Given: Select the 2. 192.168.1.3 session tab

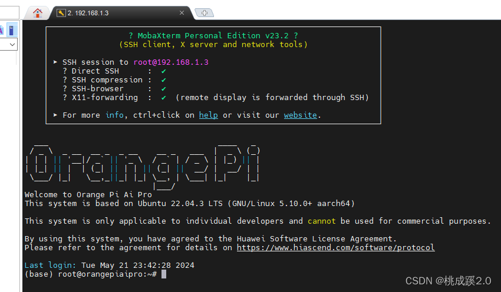Looking at the screenshot, I should click(x=121, y=13).
